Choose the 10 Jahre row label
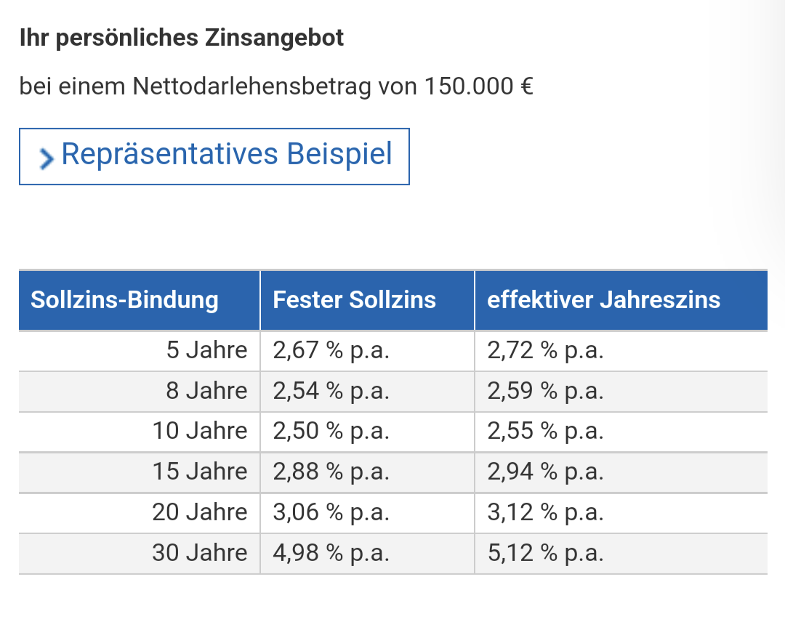The image size is (785, 638). click(200, 432)
